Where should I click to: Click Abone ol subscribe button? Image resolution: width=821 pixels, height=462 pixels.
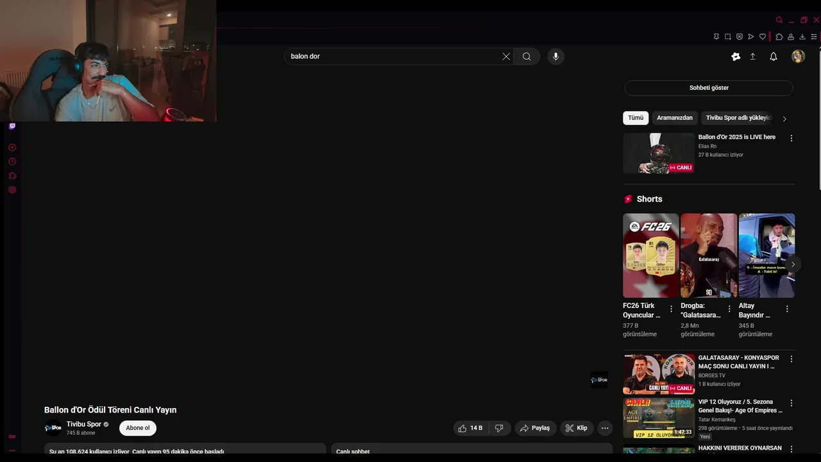coord(138,428)
